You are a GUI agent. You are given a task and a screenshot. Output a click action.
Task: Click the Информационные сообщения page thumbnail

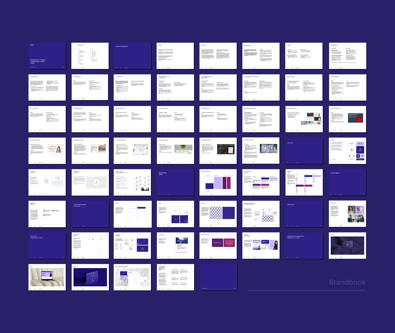coord(261,87)
